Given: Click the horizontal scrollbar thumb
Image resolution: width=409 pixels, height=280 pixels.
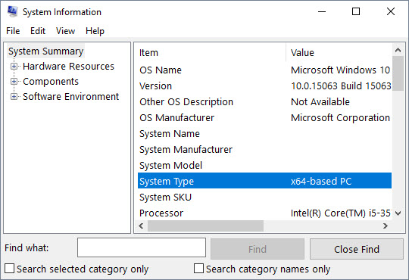Looking at the screenshot, I should [205, 226].
